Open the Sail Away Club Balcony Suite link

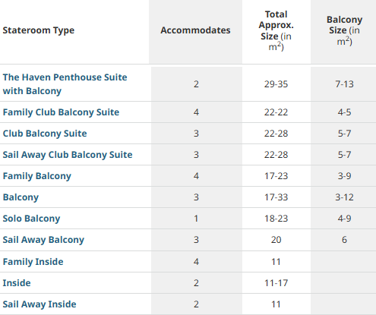tap(68, 155)
